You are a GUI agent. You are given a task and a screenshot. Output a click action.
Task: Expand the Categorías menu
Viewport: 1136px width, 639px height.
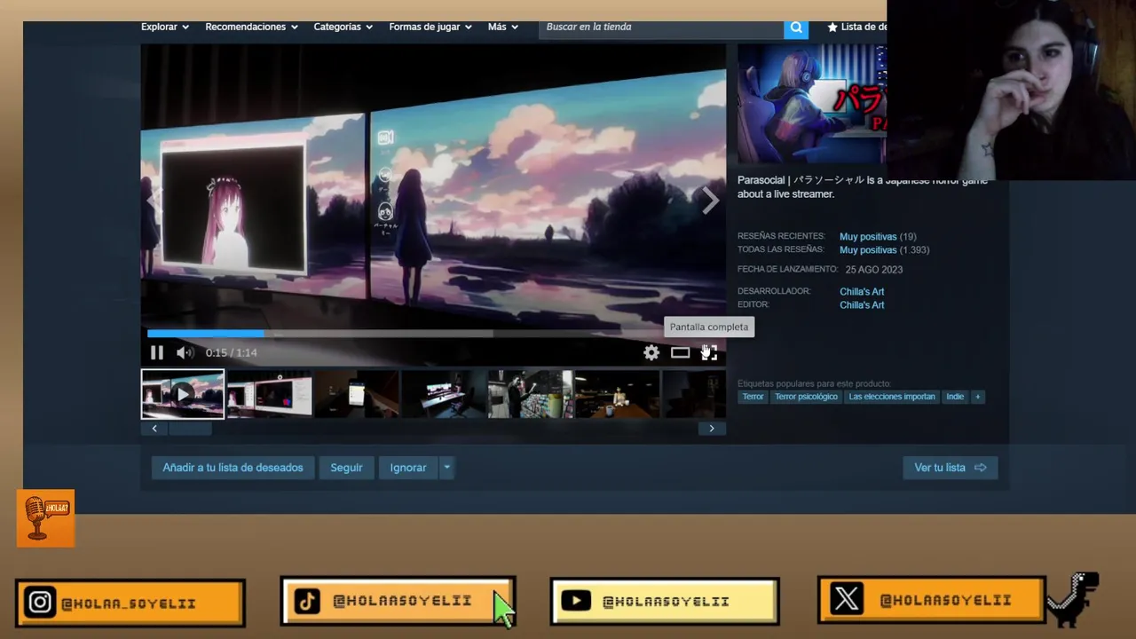pyautogui.click(x=343, y=28)
